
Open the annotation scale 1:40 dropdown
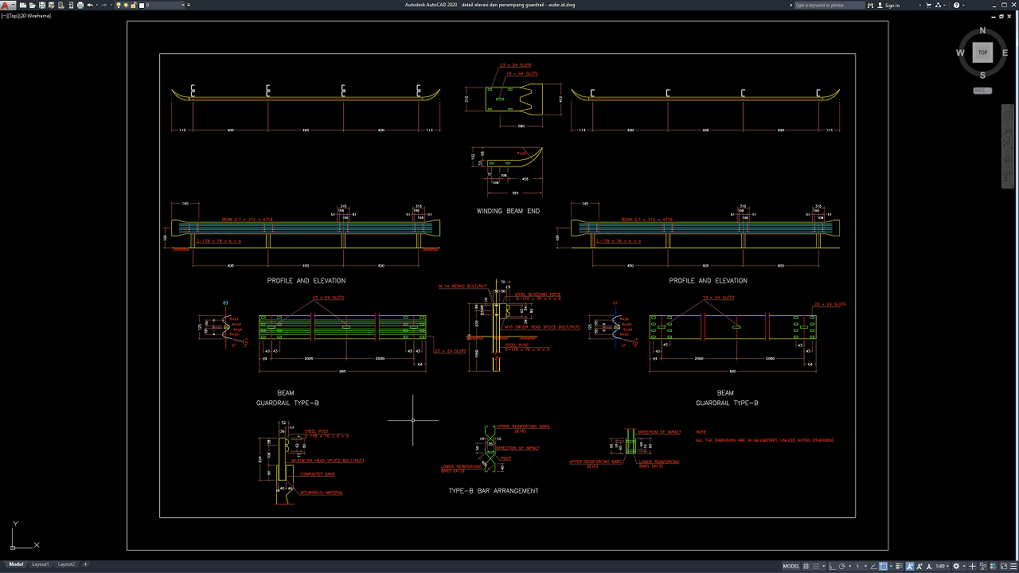pyautogui.click(x=943, y=566)
